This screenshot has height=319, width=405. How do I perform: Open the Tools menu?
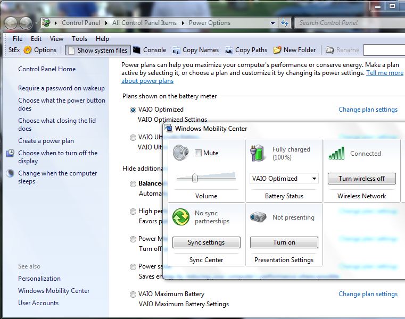click(79, 39)
